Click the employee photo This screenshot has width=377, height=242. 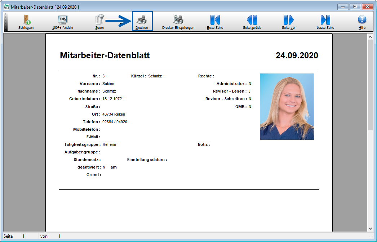coord(287,106)
